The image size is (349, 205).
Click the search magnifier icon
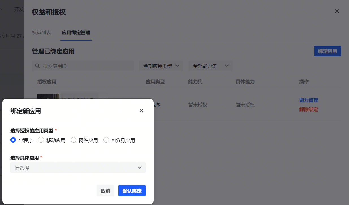point(37,66)
